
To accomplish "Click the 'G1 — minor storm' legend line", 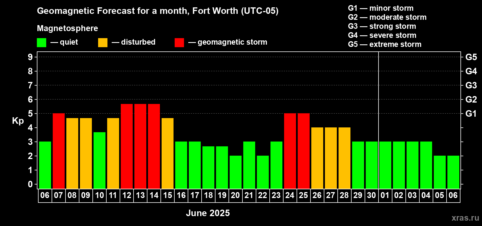I will (381, 8).
